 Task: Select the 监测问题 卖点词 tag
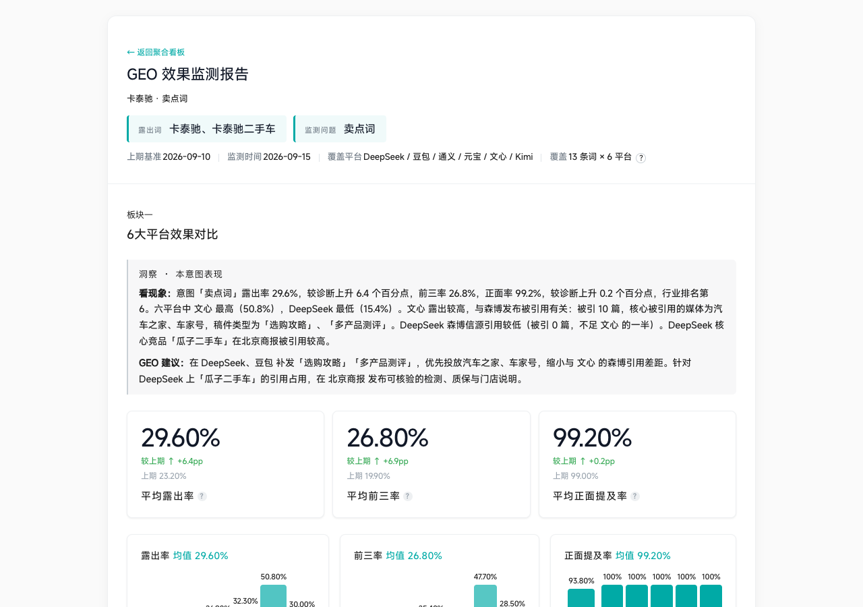click(x=340, y=129)
